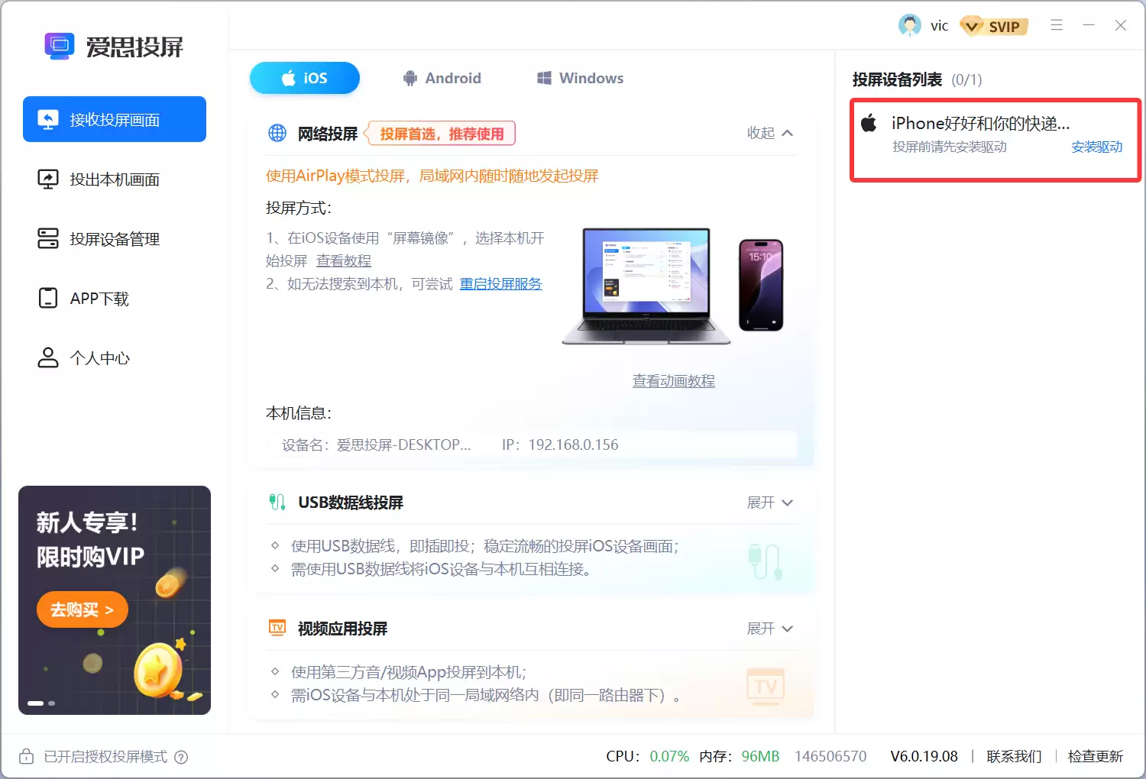Click the vic user avatar

(x=910, y=25)
